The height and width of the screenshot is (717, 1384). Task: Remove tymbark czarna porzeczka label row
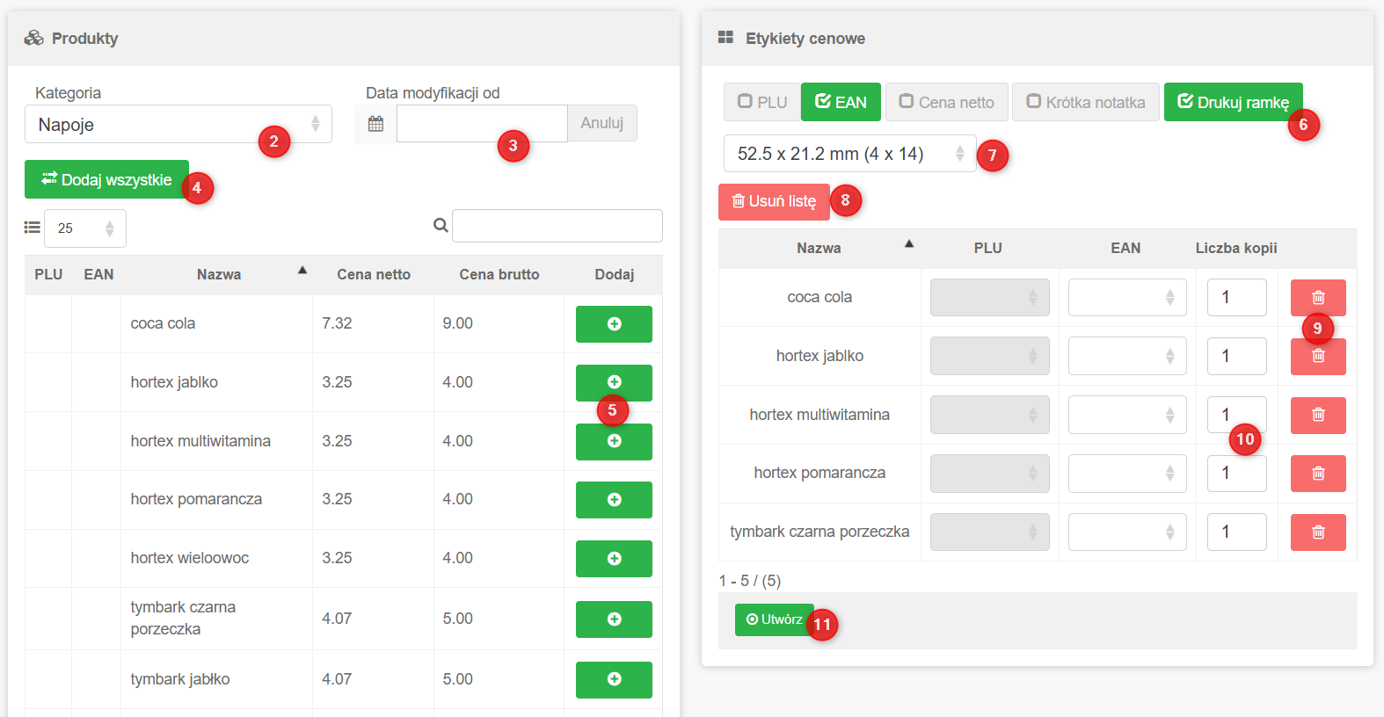coord(1317,532)
